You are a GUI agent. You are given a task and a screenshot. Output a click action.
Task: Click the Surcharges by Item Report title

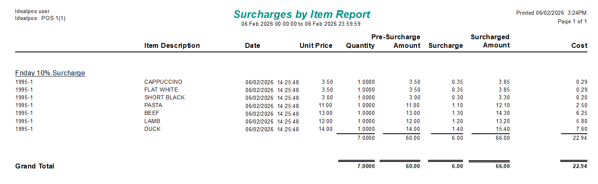click(x=302, y=14)
